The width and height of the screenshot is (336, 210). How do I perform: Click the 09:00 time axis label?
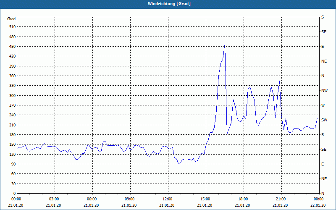pos(130,199)
